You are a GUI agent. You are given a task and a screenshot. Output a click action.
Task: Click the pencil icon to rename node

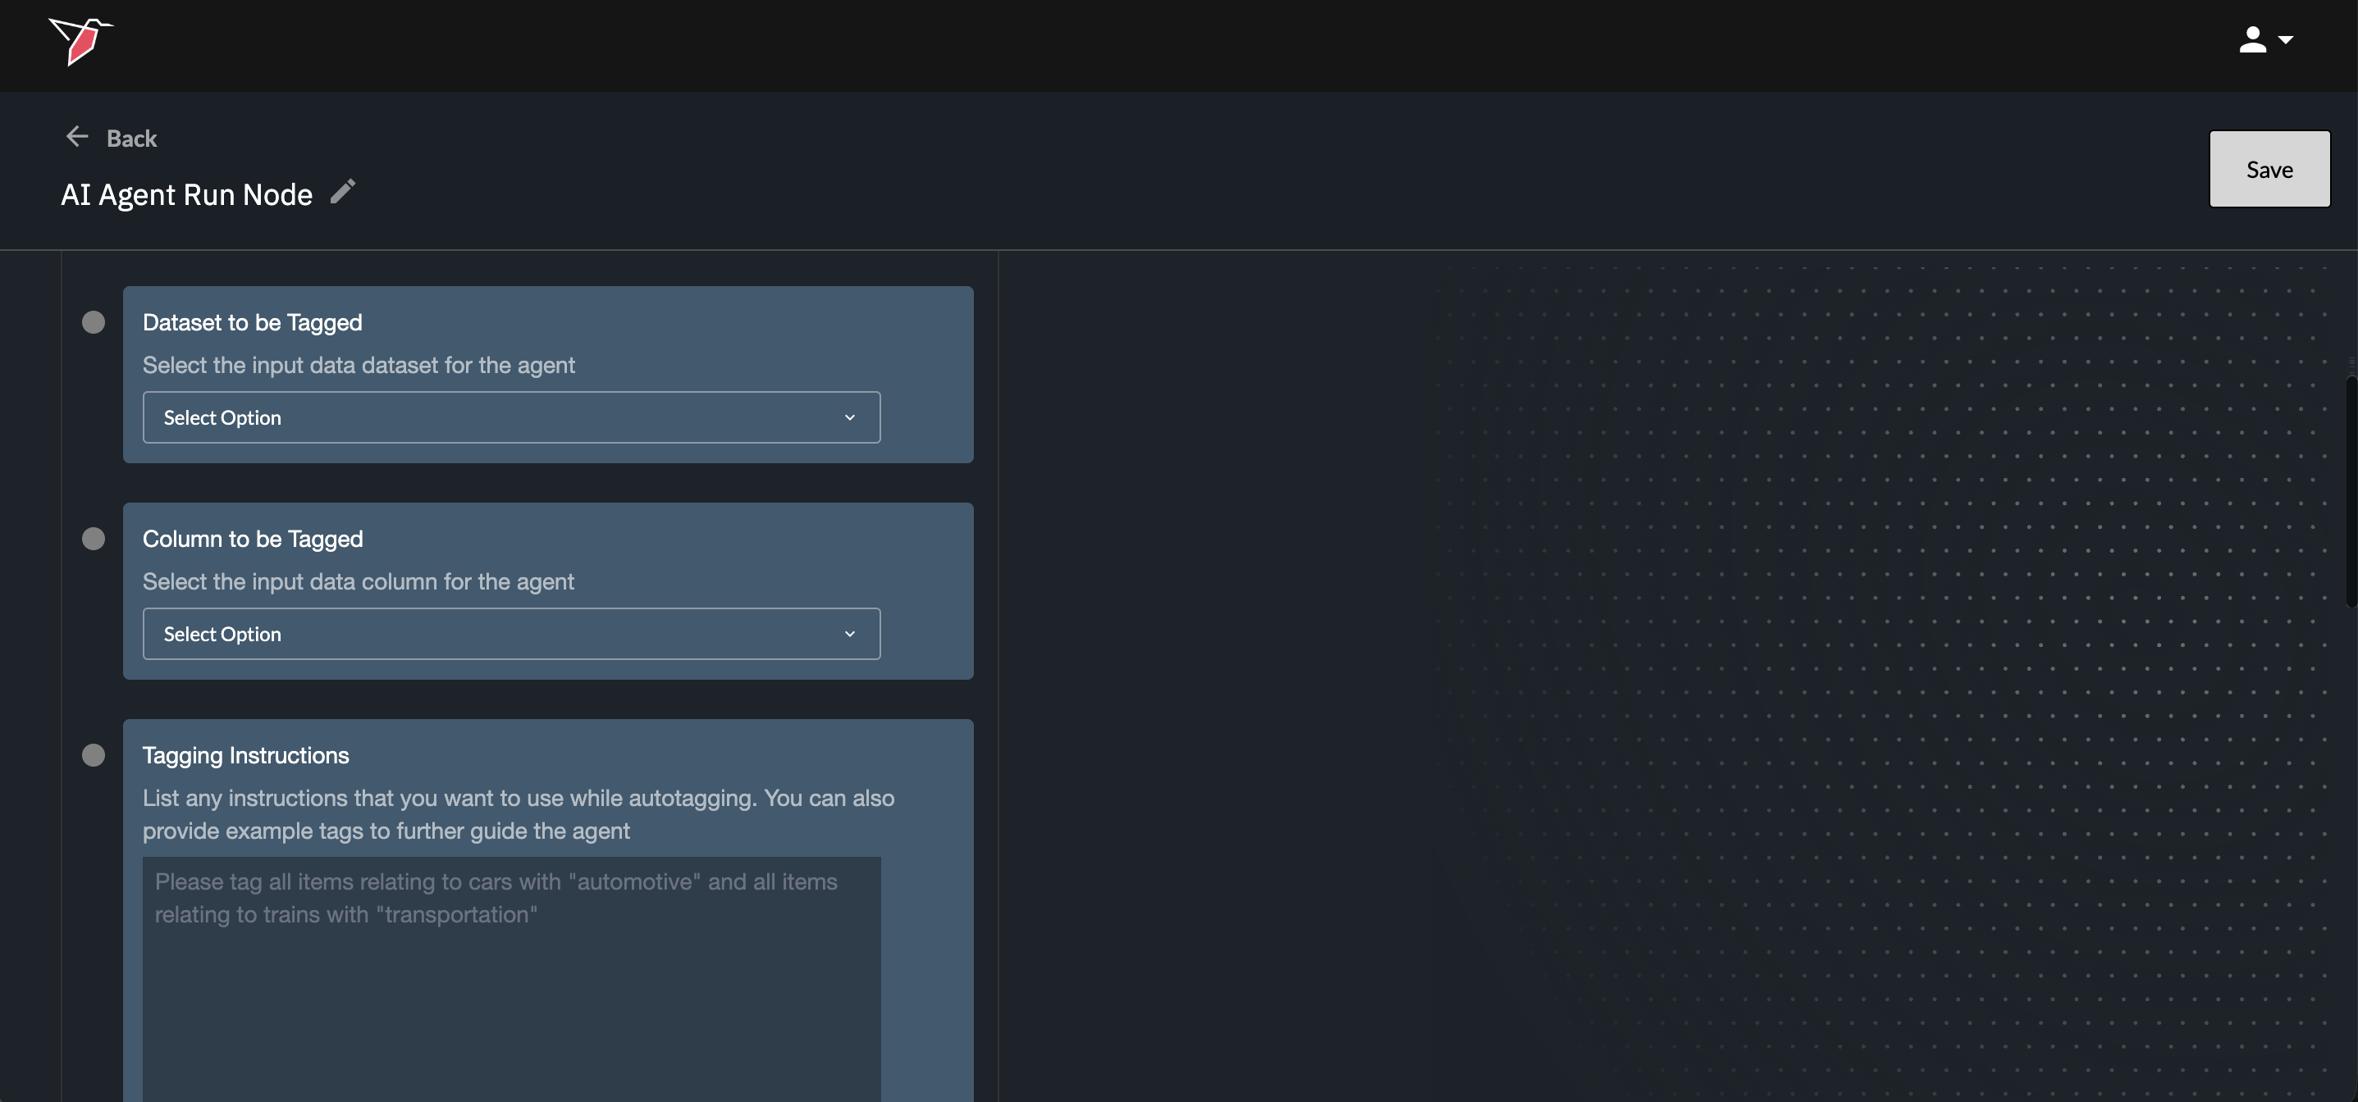click(x=342, y=191)
